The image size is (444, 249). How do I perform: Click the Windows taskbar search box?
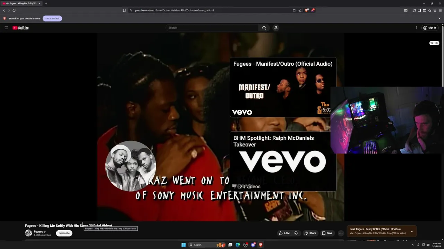point(206,245)
